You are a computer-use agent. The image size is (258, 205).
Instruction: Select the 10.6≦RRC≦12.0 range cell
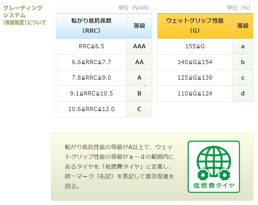(91, 109)
